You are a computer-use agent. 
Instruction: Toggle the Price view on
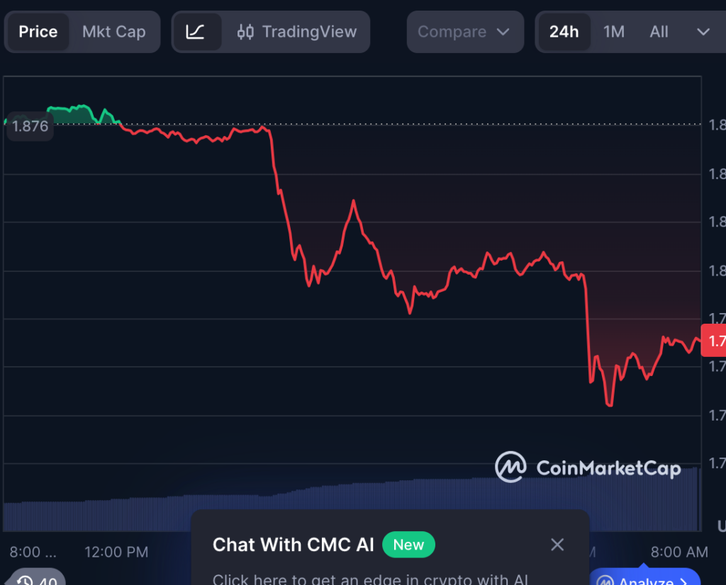point(38,31)
